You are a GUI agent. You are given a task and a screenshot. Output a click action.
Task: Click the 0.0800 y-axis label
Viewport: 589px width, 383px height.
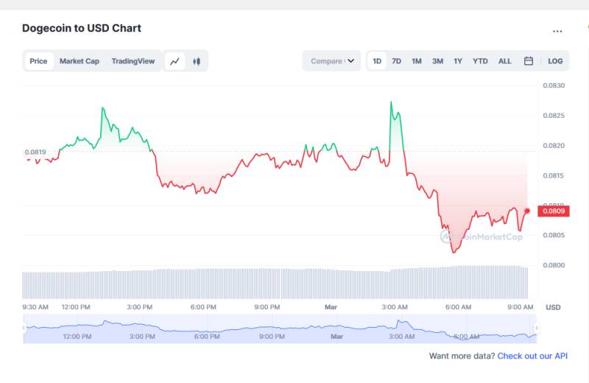point(554,265)
